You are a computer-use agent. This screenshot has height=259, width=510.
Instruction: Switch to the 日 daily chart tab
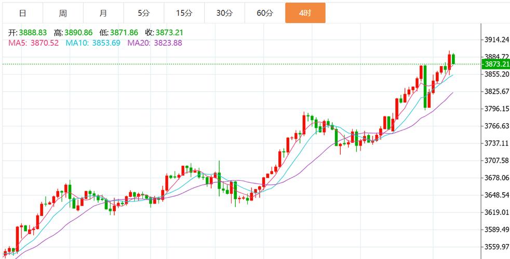[x=22, y=13]
